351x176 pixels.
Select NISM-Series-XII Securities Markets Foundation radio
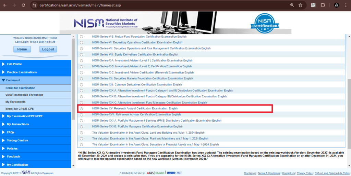(82, 79)
